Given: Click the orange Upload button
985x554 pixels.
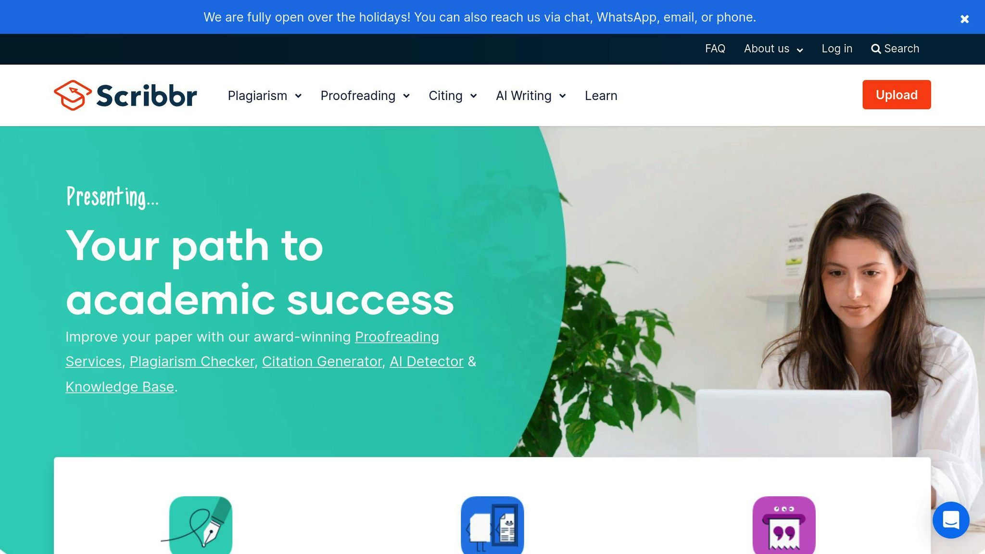Looking at the screenshot, I should pyautogui.click(x=897, y=95).
